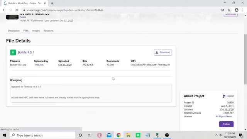Screen dimensions: 247x139
Task: Open the Chrome three-dot menu
Action: tap(243, 10)
